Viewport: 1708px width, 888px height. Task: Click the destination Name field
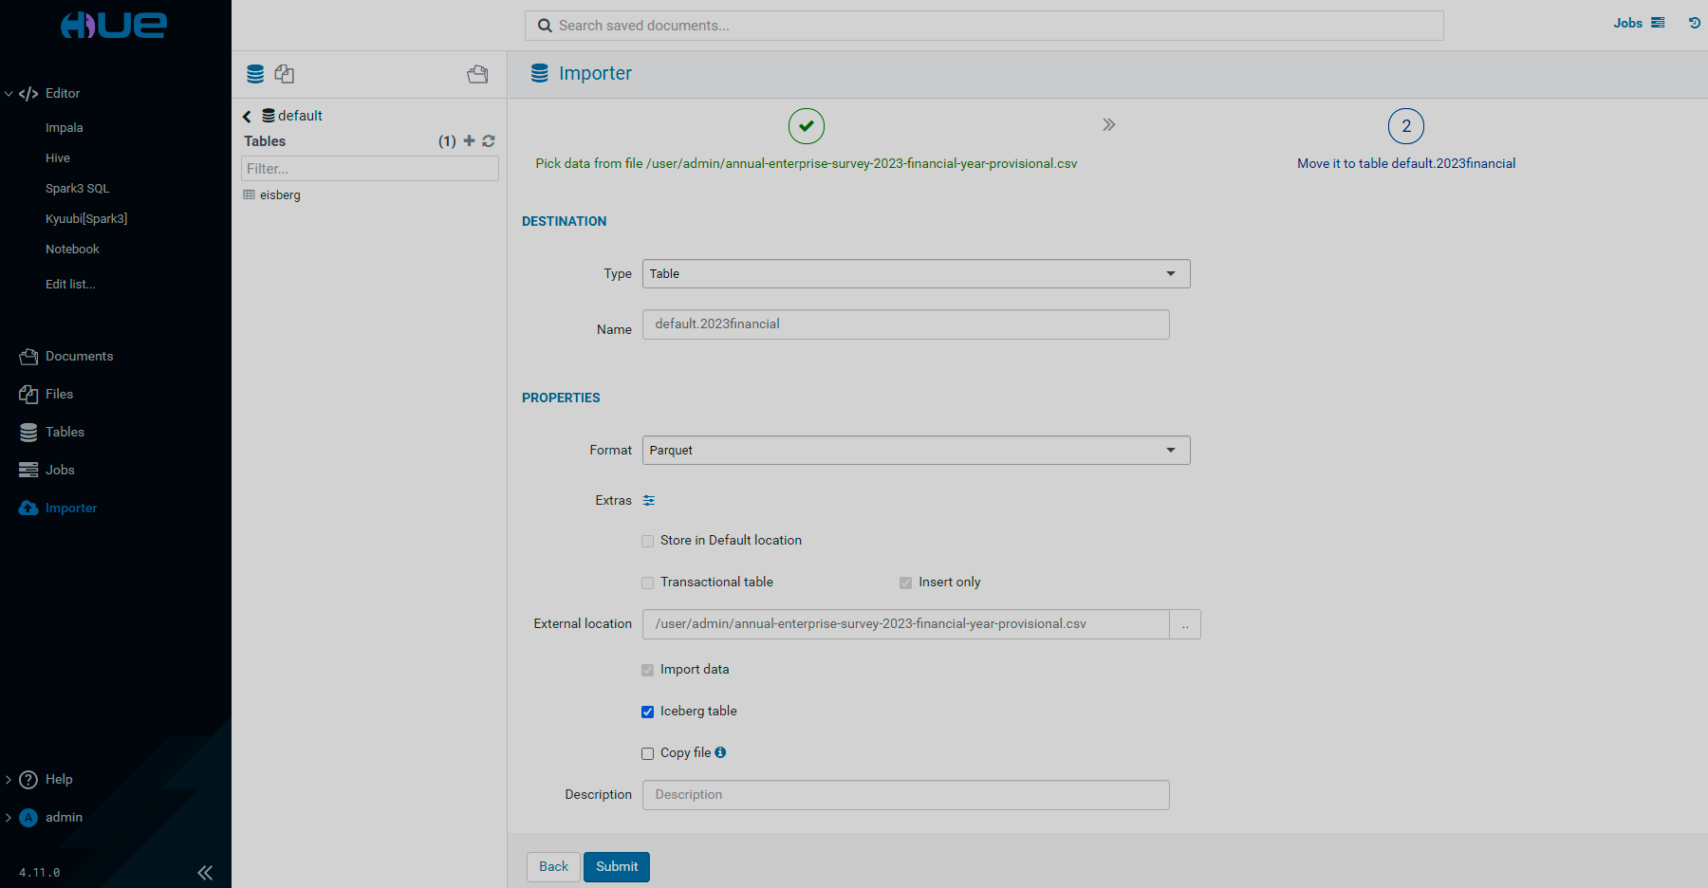pyautogui.click(x=906, y=324)
